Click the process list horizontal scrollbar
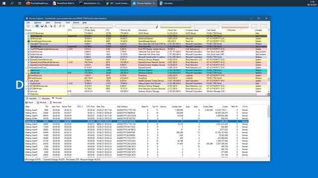This screenshot has height=178, width=318. coord(167,94)
